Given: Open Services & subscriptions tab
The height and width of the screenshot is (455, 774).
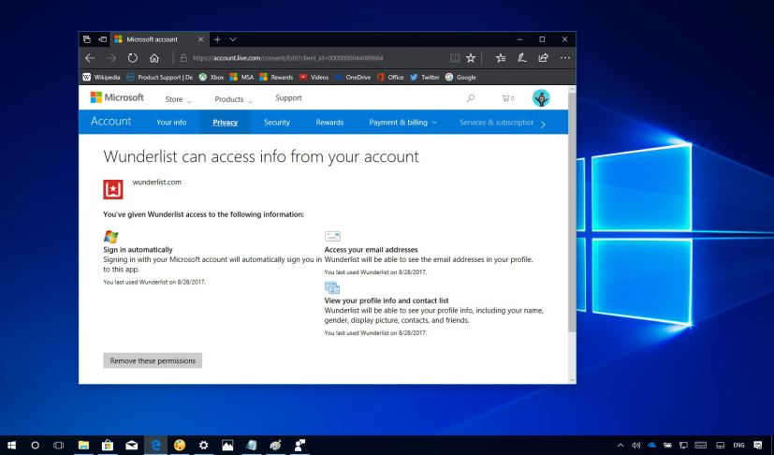Looking at the screenshot, I should point(496,122).
